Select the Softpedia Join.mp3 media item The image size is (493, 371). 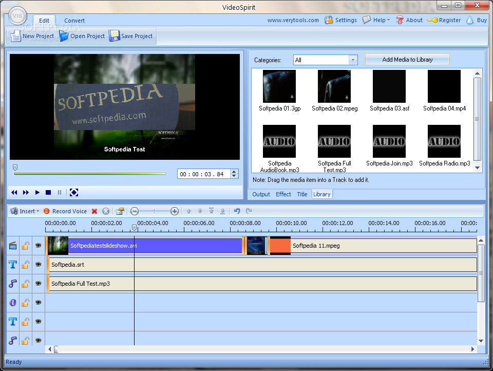coord(389,145)
